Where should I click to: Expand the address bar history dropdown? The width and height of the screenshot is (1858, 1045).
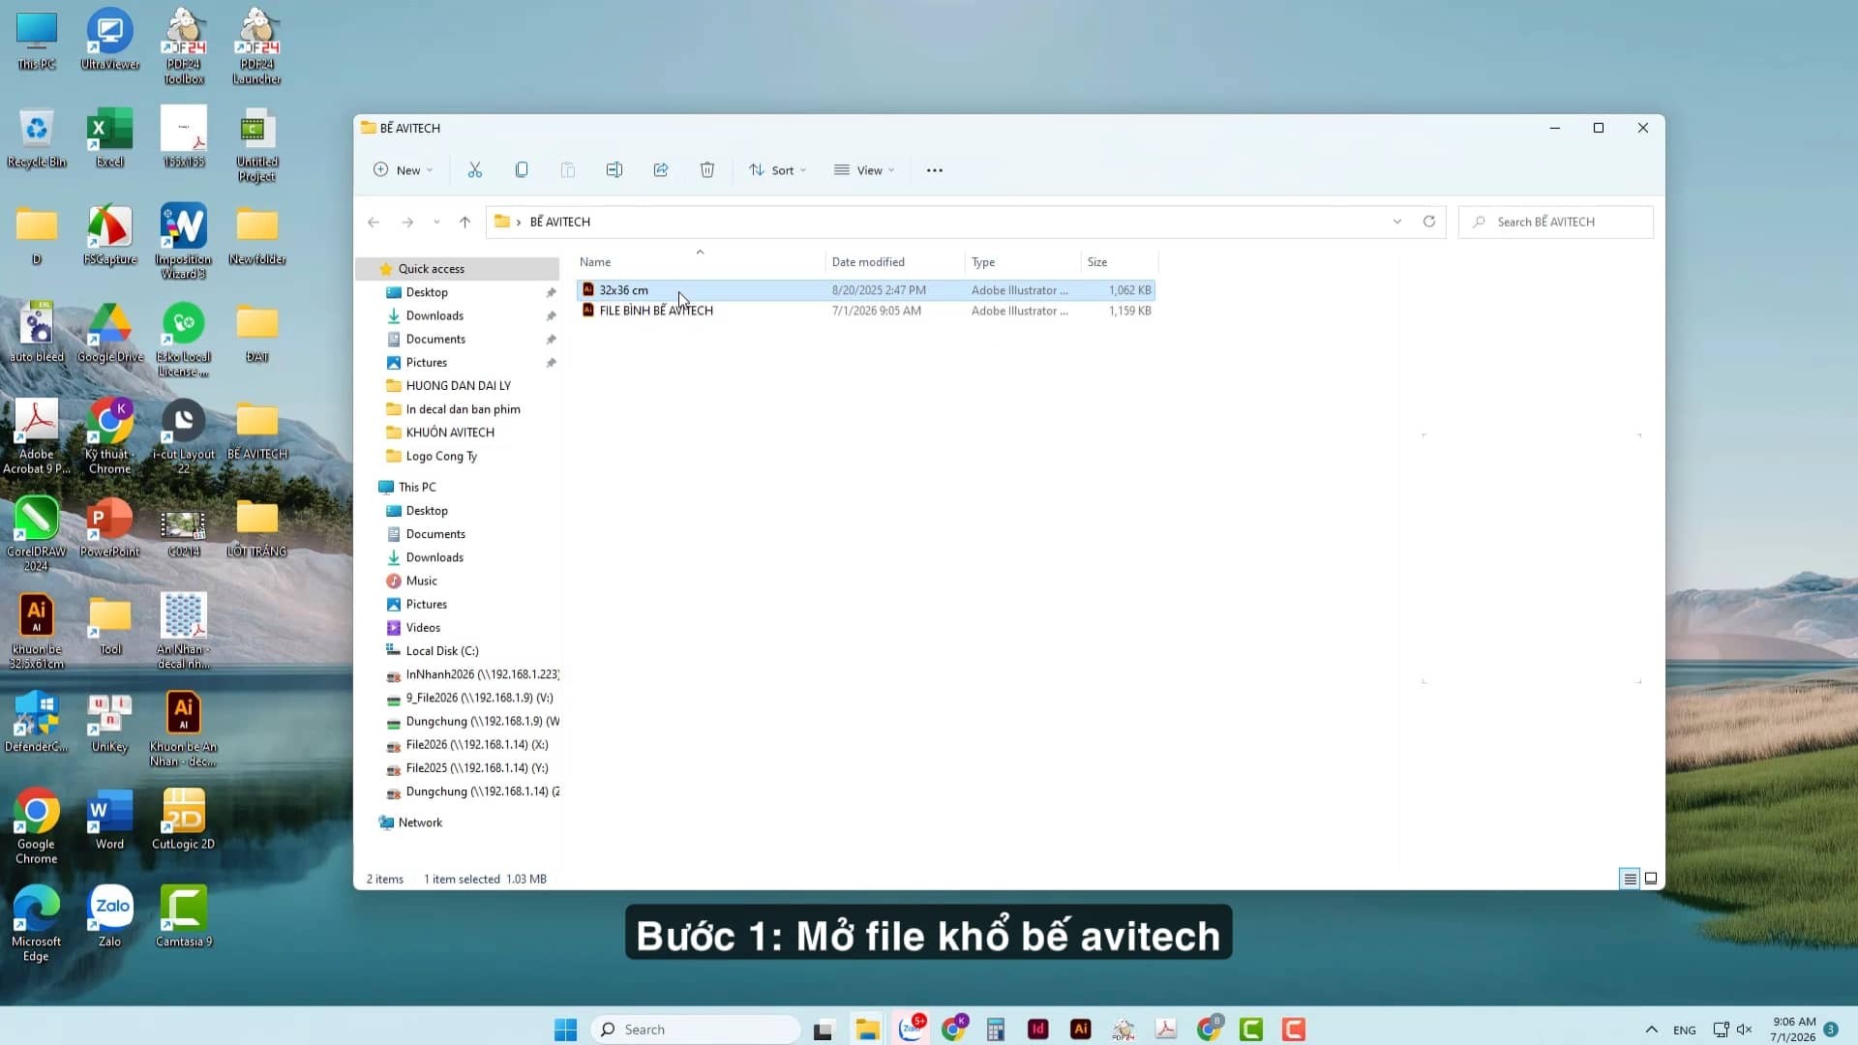(x=1397, y=222)
